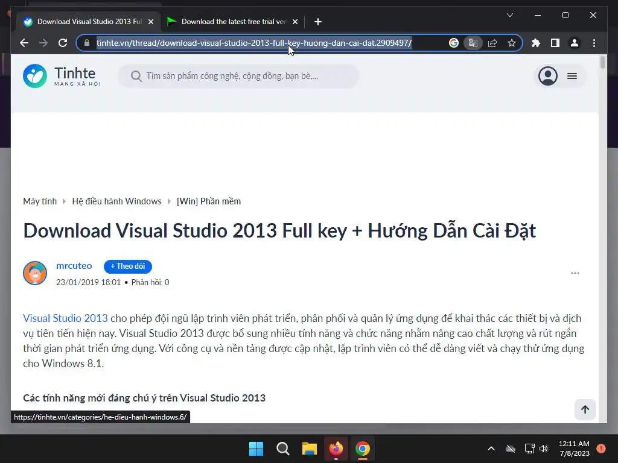Switch to Download the latest free trial tab
Image resolution: width=618 pixels, height=463 pixels.
point(232,22)
